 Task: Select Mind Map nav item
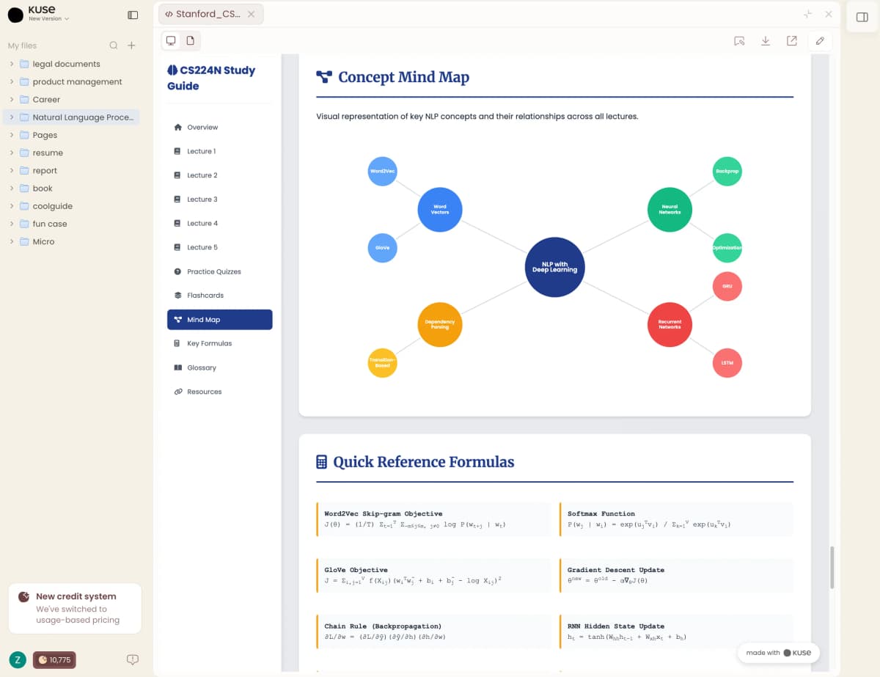tap(219, 320)
